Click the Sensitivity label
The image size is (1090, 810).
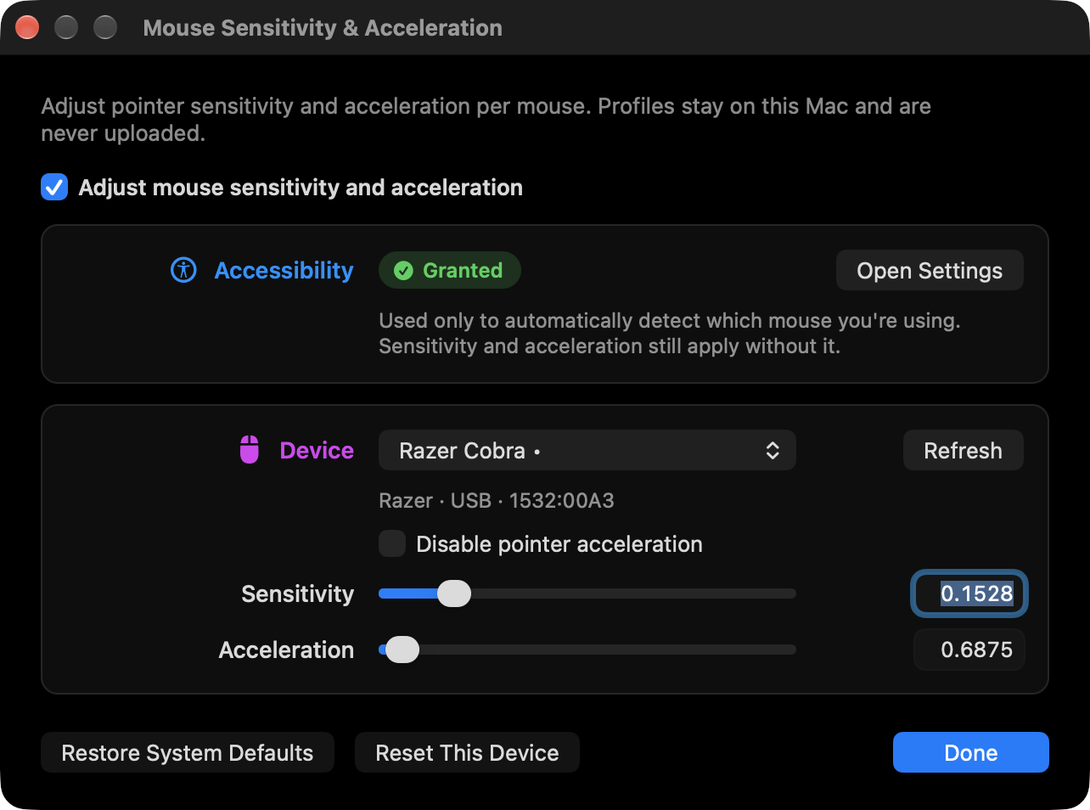click(298, 593)
